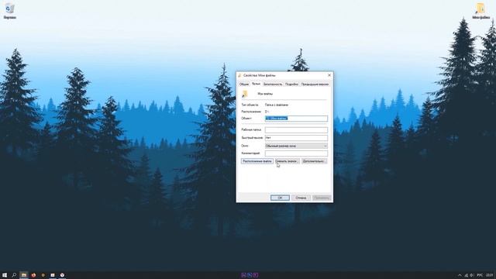Click the last magenta icon in taskbar center
This screenshot has height=279, width=496.
(256, 275)
